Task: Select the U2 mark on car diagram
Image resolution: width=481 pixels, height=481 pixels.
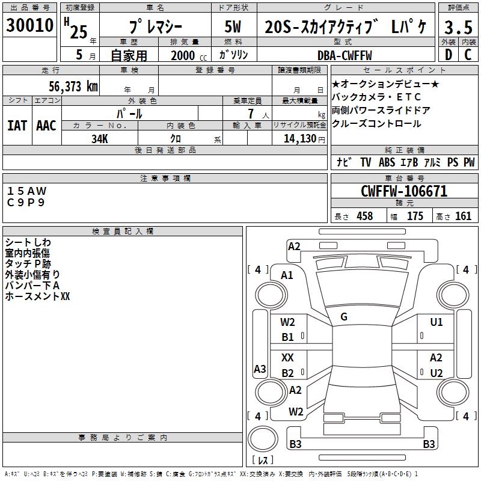Action: pyautogui.click(x=437, y=373)
